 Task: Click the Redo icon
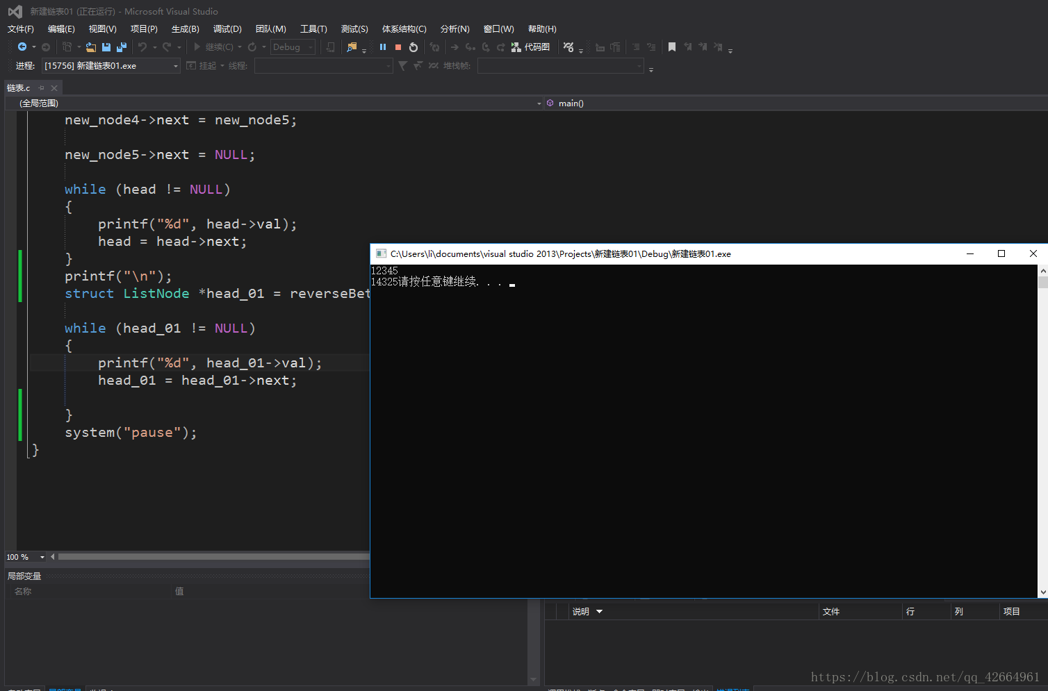pos(167,47)
